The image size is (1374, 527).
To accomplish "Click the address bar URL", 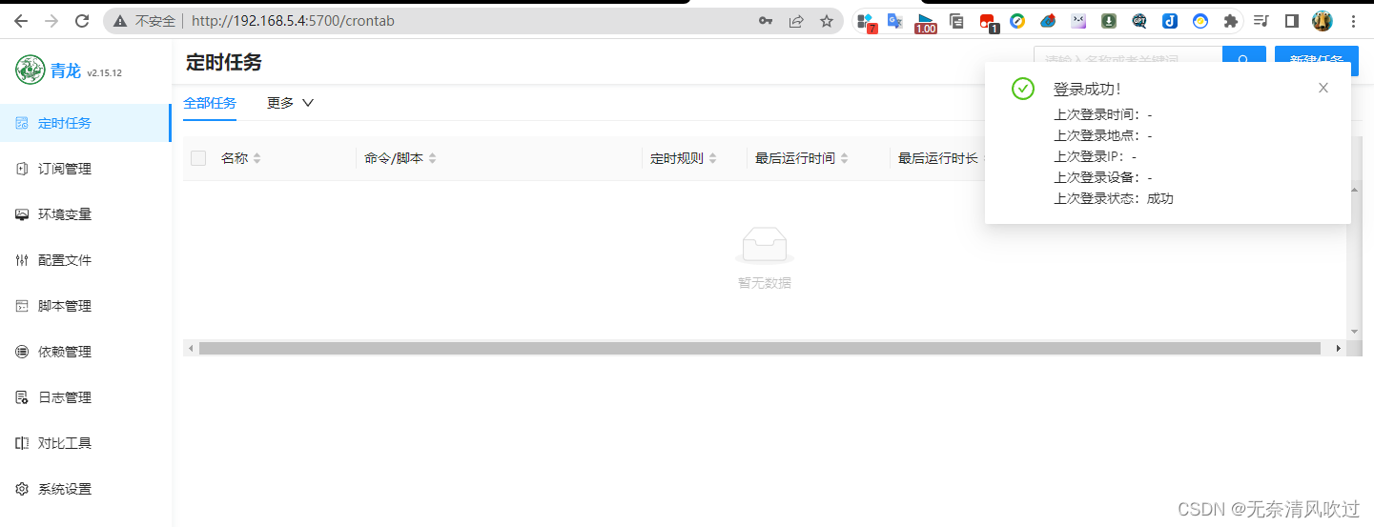I will [293, 21].
